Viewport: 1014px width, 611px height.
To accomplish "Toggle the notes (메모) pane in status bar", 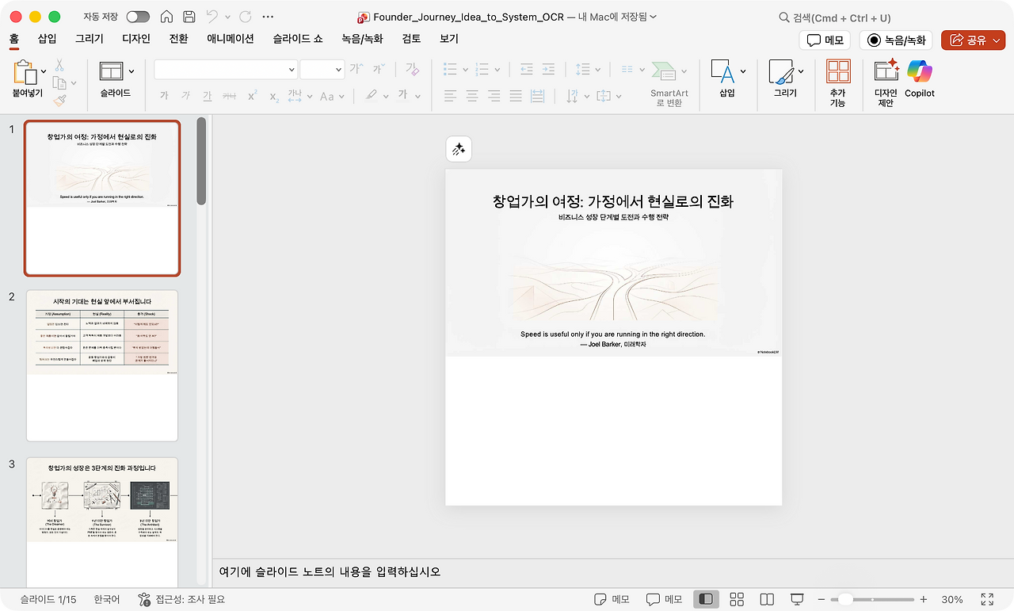I will point(612,599).
